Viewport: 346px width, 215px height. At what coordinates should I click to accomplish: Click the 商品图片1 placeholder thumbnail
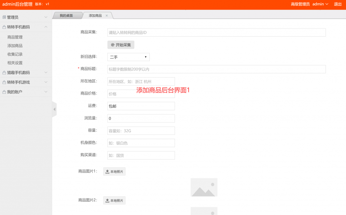coord(204,187)
